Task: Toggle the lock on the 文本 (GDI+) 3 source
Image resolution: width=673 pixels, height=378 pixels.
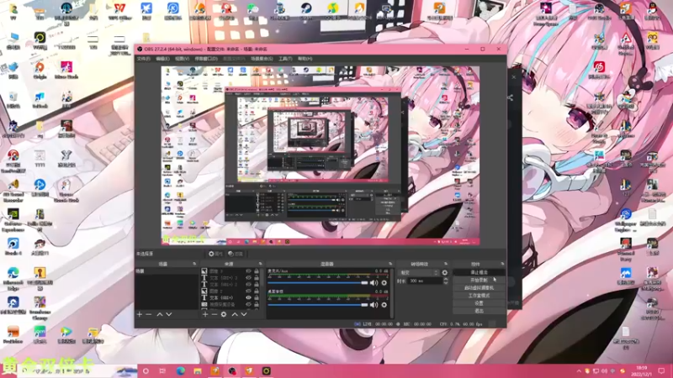Action: pos(257,278)
